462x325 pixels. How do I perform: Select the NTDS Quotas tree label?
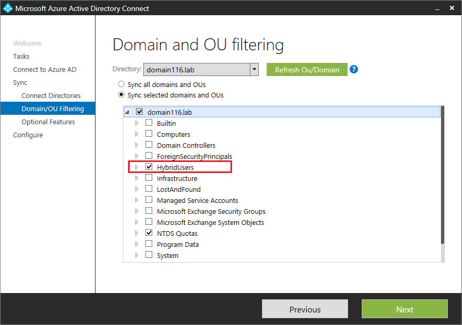(x=177, y=234)
